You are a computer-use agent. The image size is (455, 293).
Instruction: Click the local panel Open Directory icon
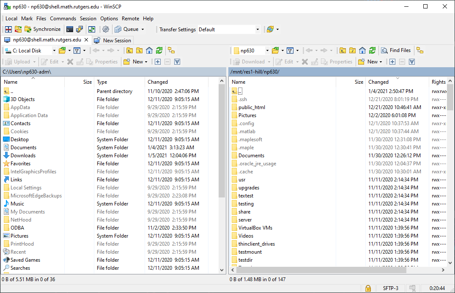(62, 51)
